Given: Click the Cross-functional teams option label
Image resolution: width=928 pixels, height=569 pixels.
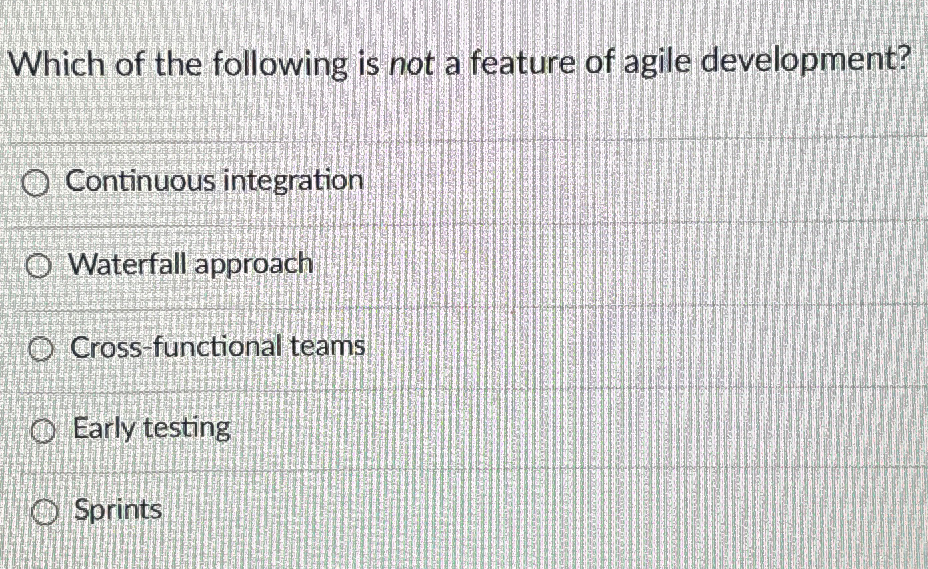Looking at the screenshot, I should tap(217, 347).
